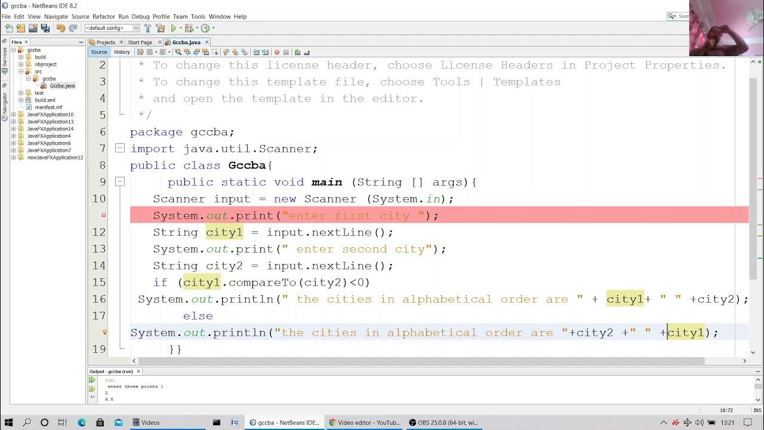Toggle Highlight Search editor icon
This screenshot has height=430, width=764.
tap(205, 52)
